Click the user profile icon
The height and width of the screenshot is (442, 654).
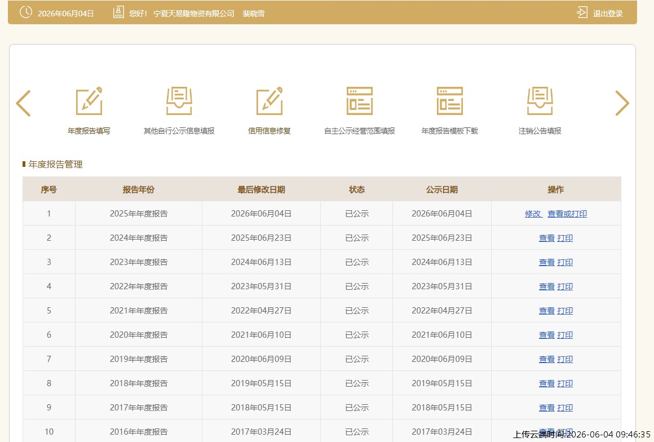(118, 12)
